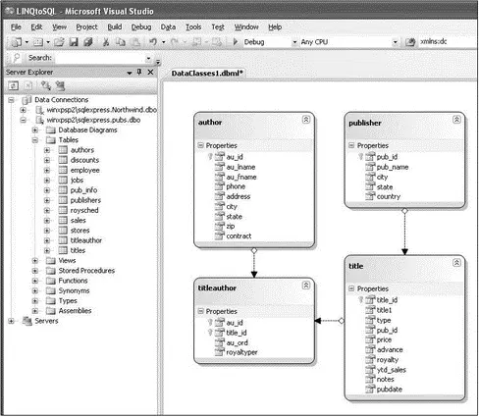
Task: Select au_lname property in author entity
Action: tap(240, 167)
